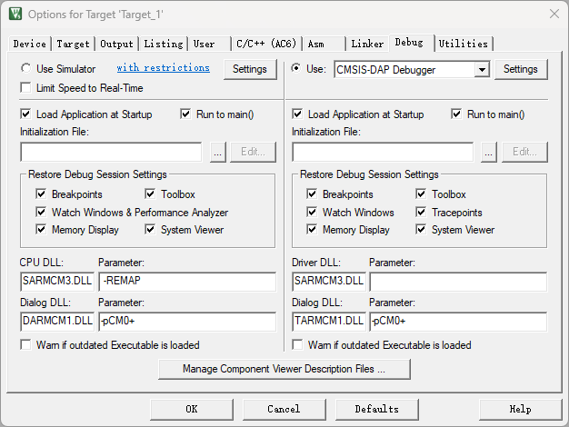Click debugger -pCM0+ parameter field
Image resolution: width=569 pixels, height=427 pixels.
[458, 322]
